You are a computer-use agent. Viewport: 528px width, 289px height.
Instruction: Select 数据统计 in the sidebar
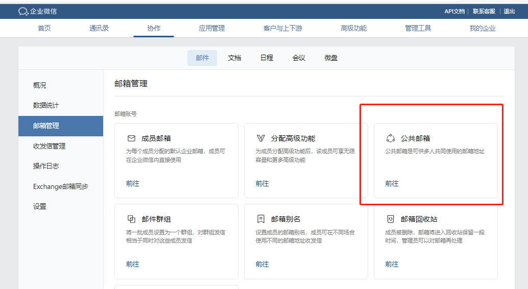click(46, 105)
